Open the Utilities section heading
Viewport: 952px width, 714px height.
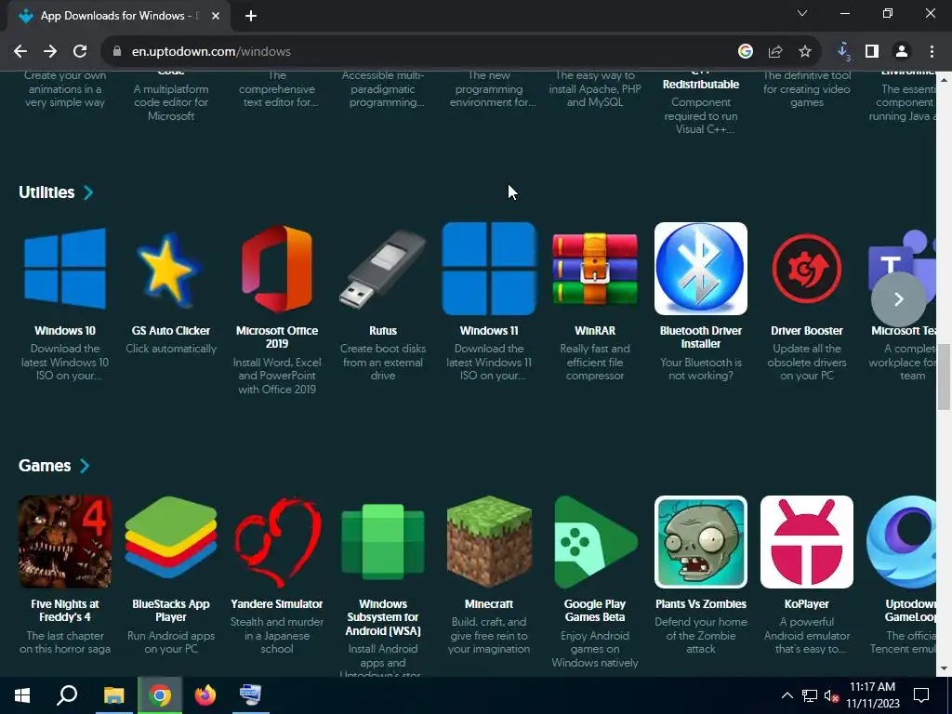pos(46,192)
